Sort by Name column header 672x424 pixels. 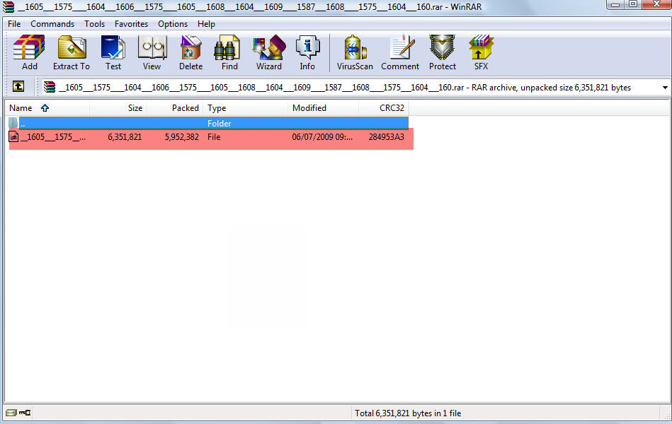(47, 108)
